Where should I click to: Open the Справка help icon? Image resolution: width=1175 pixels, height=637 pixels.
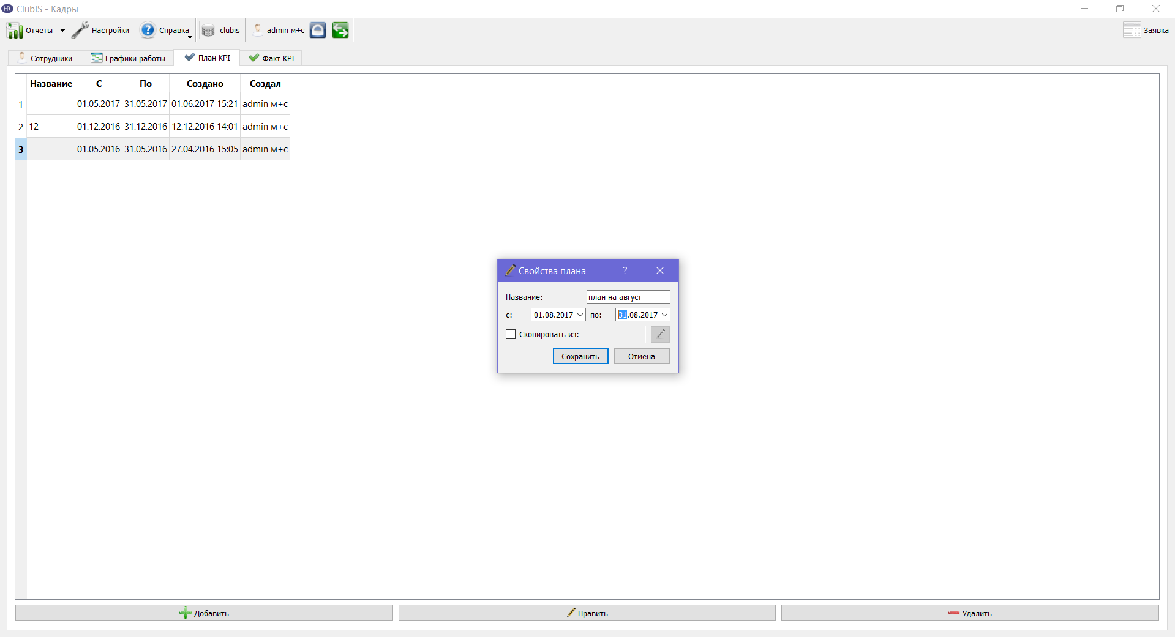pyautogui.click(x=148, y=30)
